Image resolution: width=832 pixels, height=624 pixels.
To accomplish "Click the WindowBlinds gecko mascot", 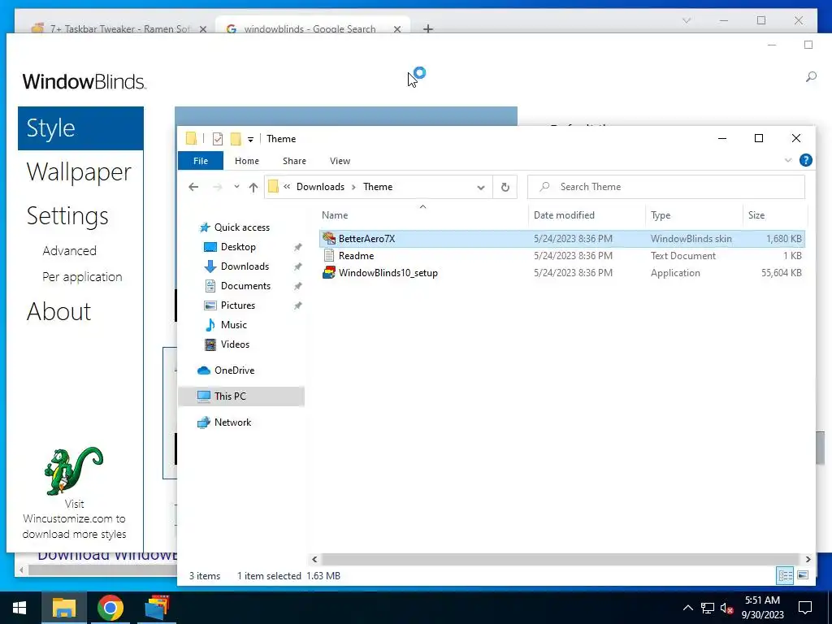I will [x=74, y=470].
